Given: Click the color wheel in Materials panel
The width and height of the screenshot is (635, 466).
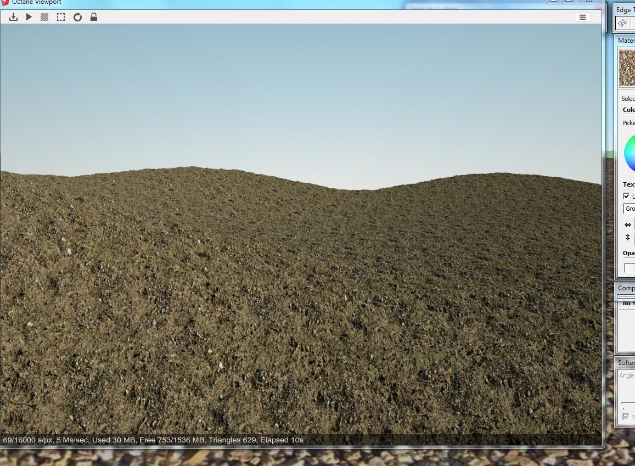Looking at the screenshot, I should [630, 154].
